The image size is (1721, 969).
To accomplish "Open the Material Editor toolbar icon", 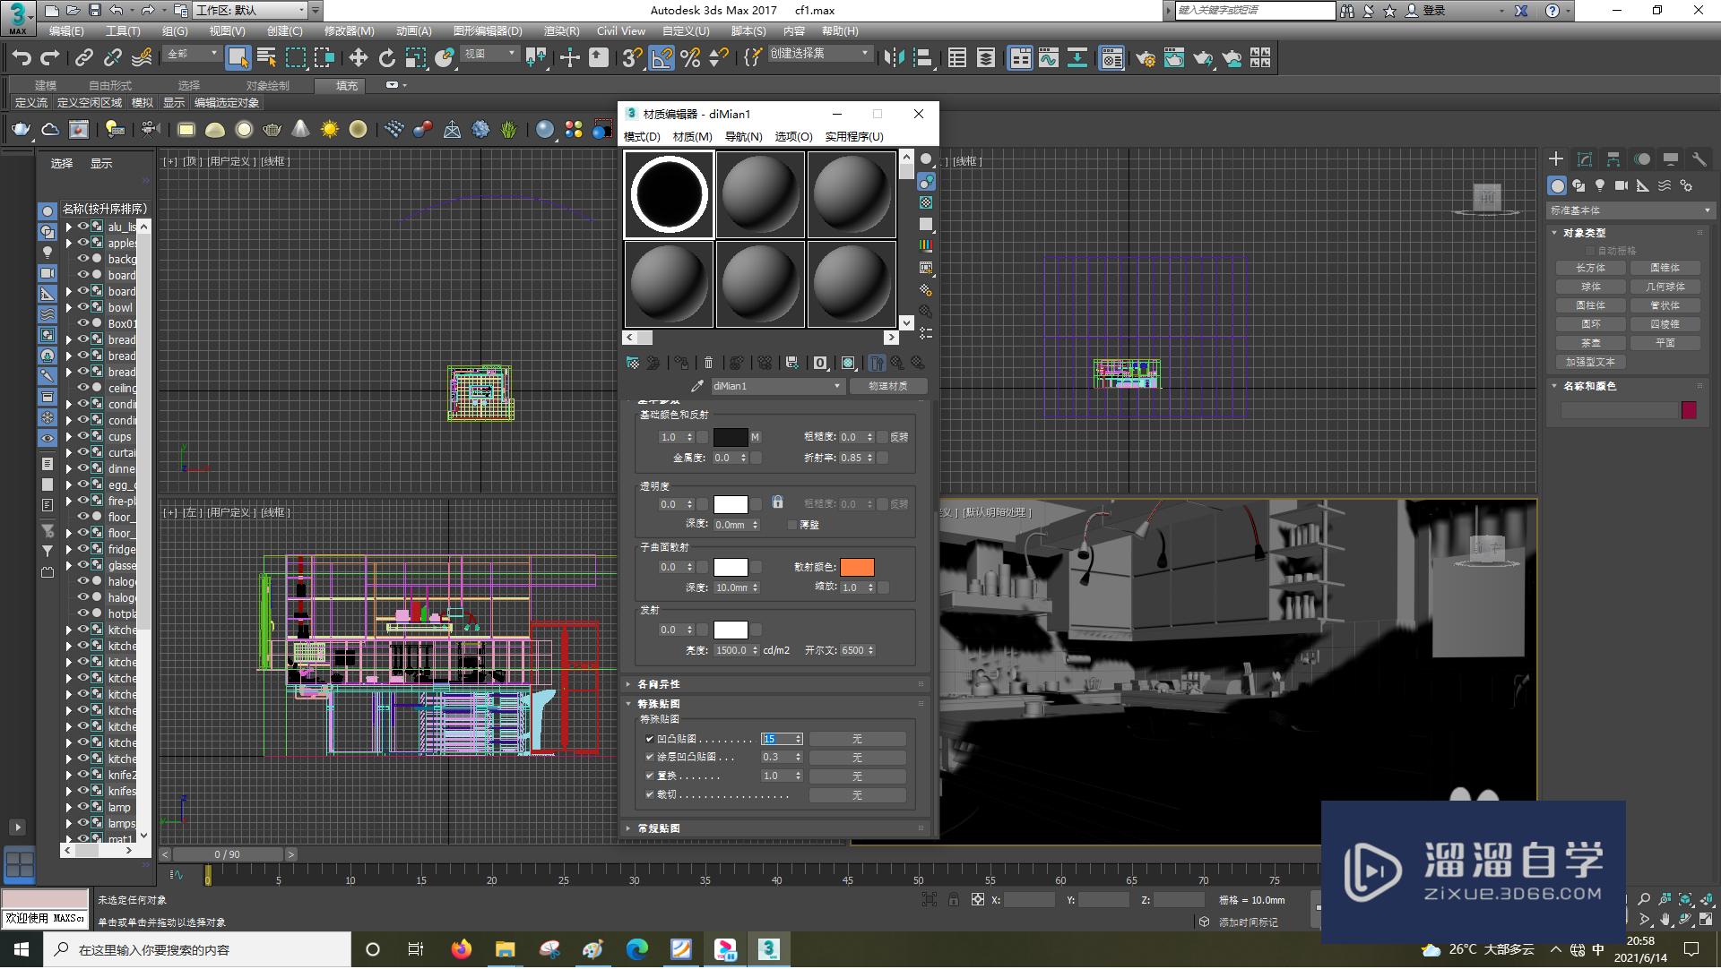I will coord(1111,58).
